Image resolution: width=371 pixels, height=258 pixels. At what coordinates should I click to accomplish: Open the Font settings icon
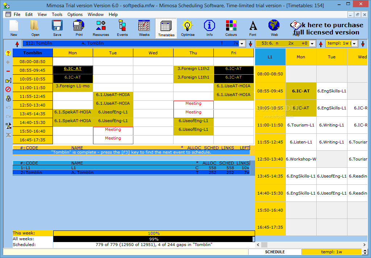[253, 28]
